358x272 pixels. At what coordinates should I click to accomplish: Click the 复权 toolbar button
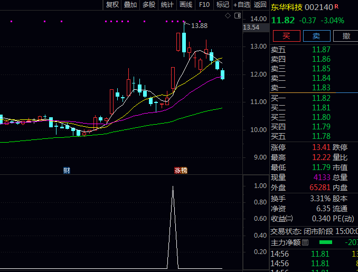pos(112,5)
